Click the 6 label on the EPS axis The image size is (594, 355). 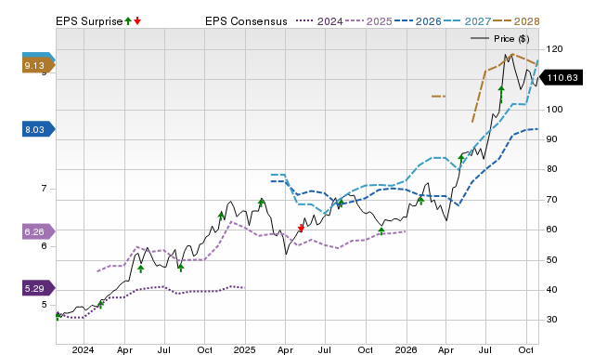click(45, 246)
